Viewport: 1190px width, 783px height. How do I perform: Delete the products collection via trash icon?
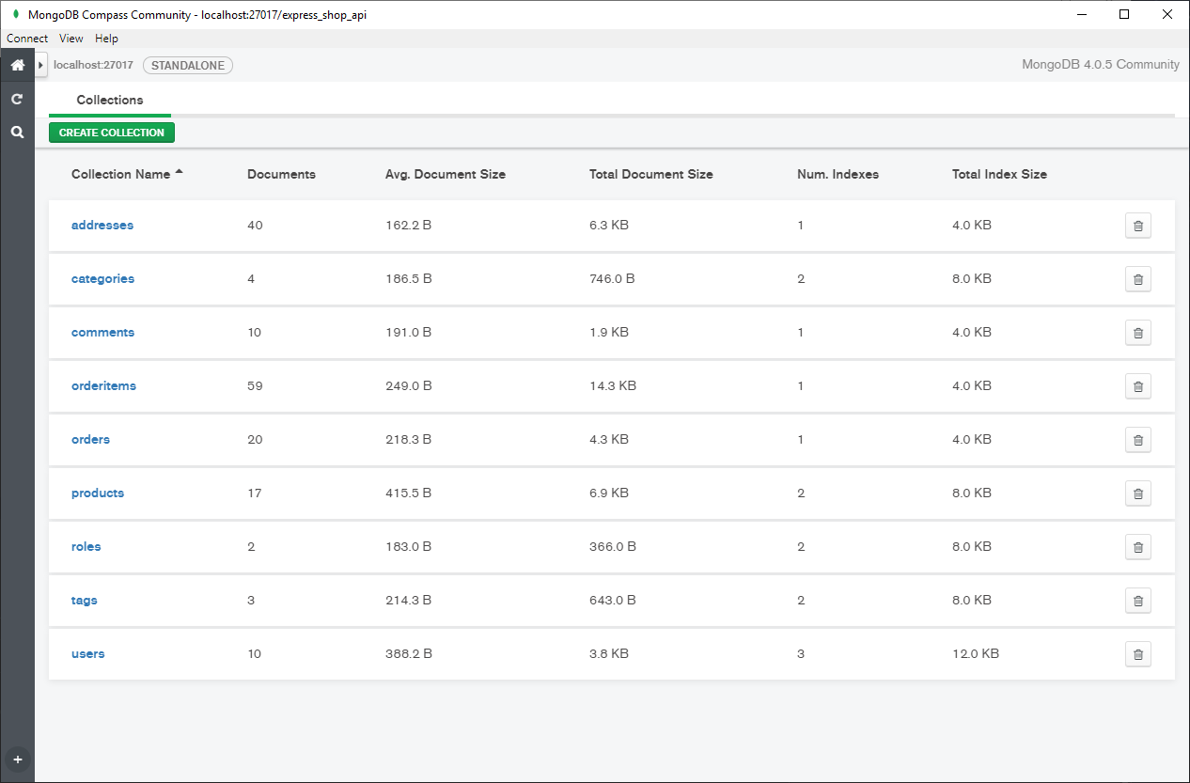tap(1138, 493)
